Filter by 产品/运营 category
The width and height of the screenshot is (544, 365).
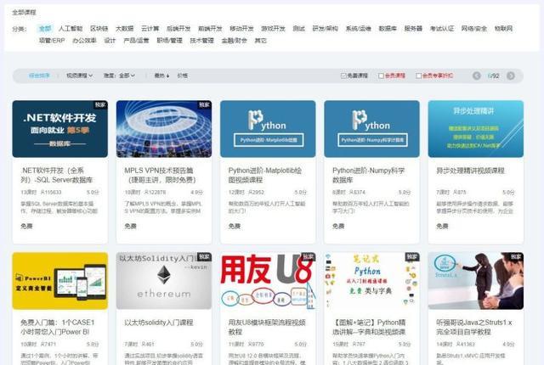(136, 41)
